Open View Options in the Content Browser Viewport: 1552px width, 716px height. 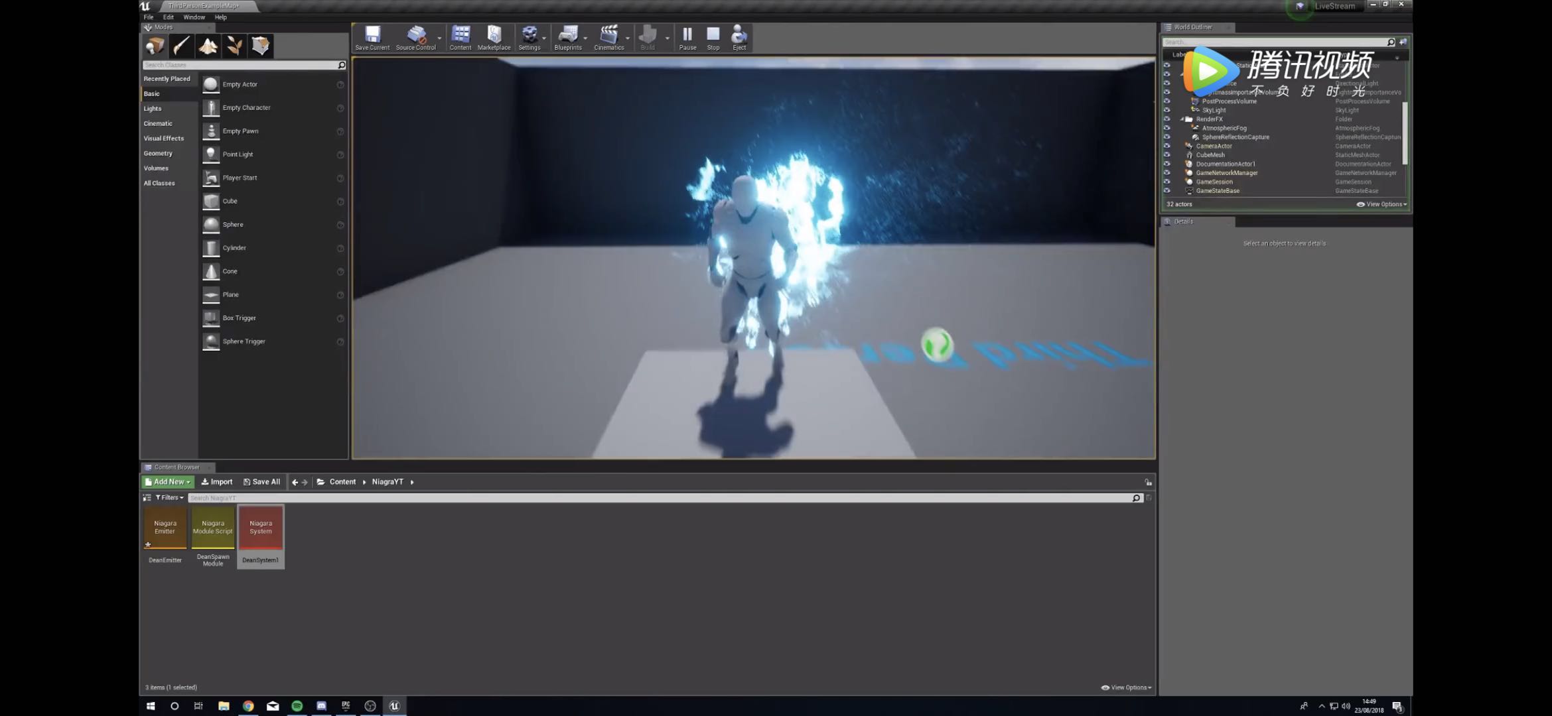pyautogui.click(x=1125, y=687)
